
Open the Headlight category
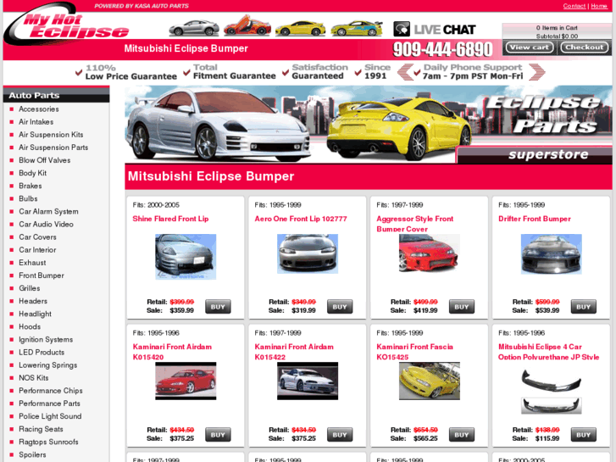click(36, 314)
